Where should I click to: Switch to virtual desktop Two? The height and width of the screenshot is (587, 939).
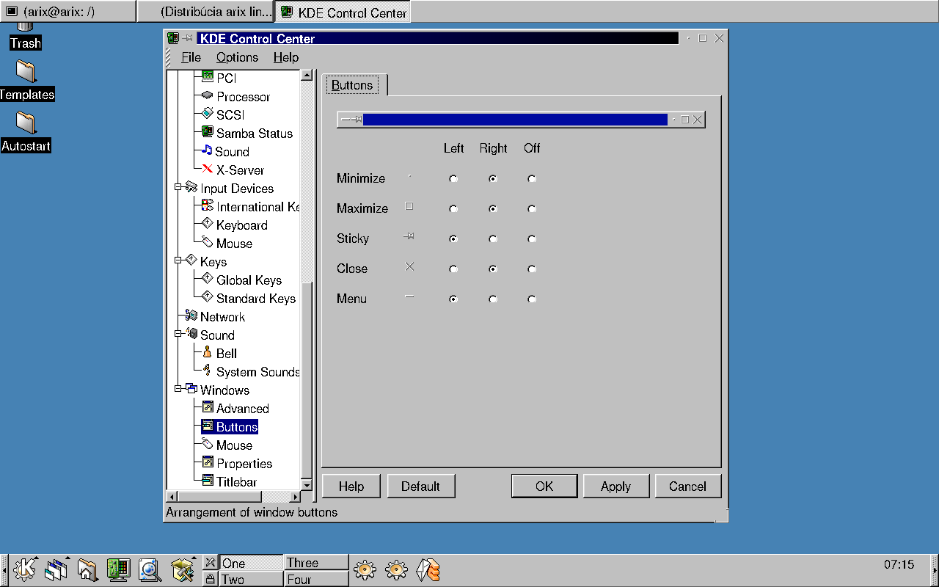[x=251, y=579]
